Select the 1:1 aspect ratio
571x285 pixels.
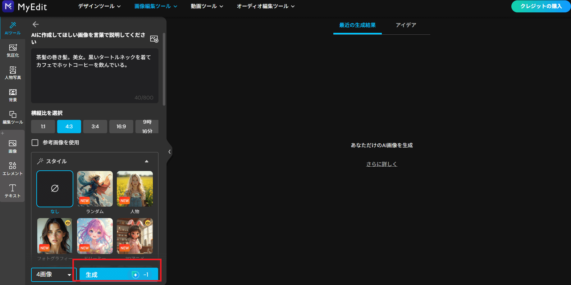pyautogui.click(x=43, y=126)
